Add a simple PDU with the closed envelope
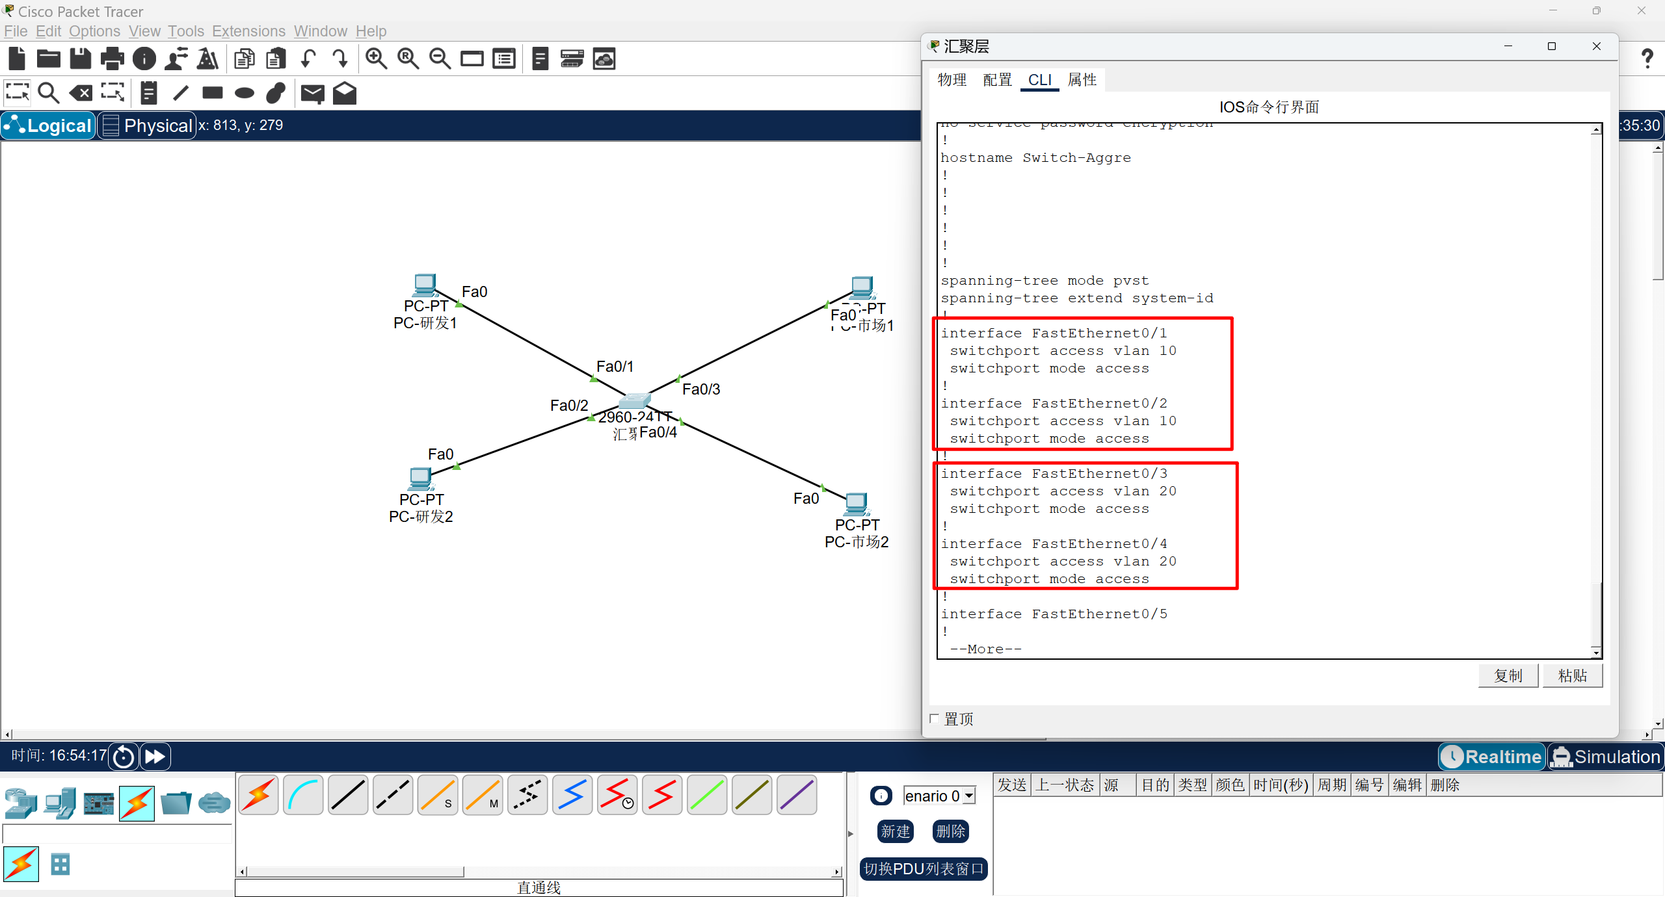This screenshot has height=897, width=1665. (313, 94)
